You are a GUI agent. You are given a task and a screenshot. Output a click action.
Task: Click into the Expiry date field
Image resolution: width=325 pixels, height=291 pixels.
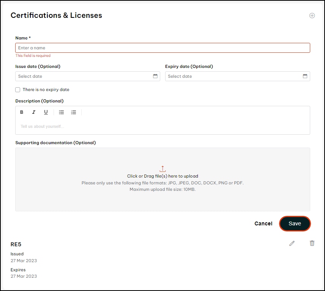[x=233, y=76]
